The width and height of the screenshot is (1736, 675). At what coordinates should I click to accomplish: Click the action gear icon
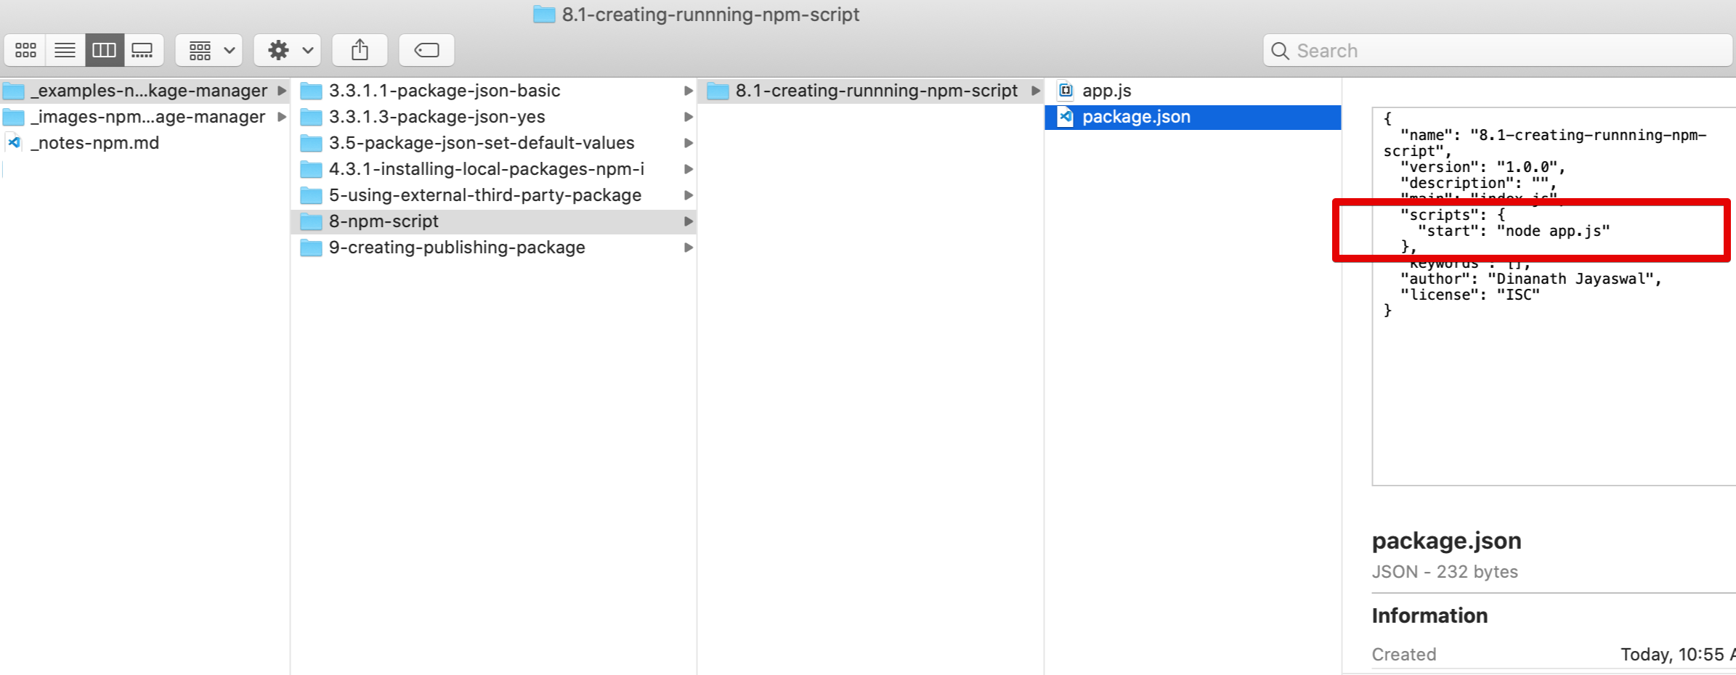click(x=277, y=50)
